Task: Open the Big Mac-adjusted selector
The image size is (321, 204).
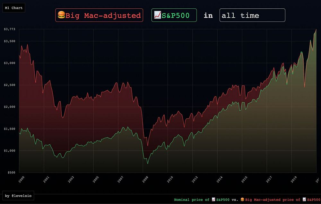Action: point(99,15)
